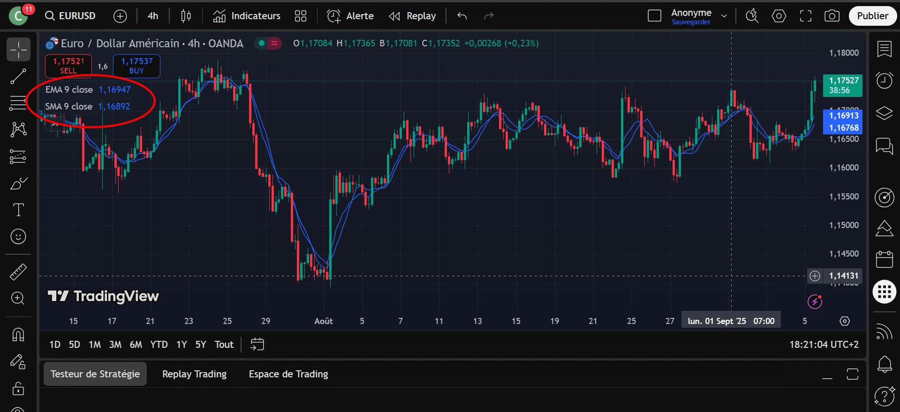The height and width of the screenshot is (412, 900).
Task: Open the 4h timeframe selector
Action: click(153, 16)
